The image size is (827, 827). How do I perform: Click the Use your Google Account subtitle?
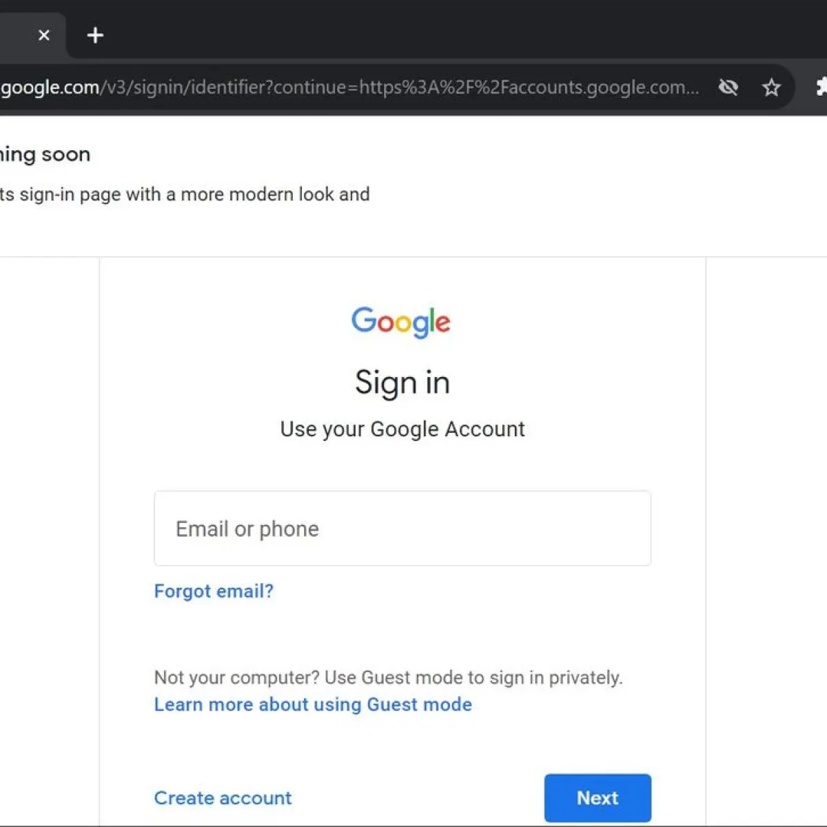coord(402,429)
